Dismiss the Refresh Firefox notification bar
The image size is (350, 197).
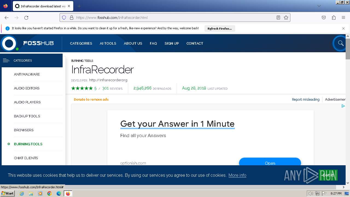click(x=343, y=28)
